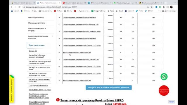Open the tab search chevron
This screenshot has height=105, width=187.
tap(175, 3)
